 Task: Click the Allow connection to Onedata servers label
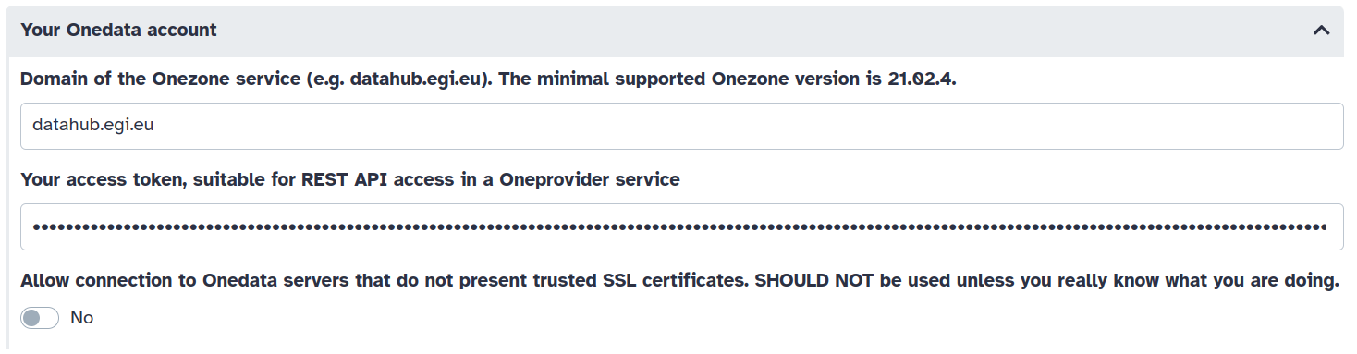(679, 280)
